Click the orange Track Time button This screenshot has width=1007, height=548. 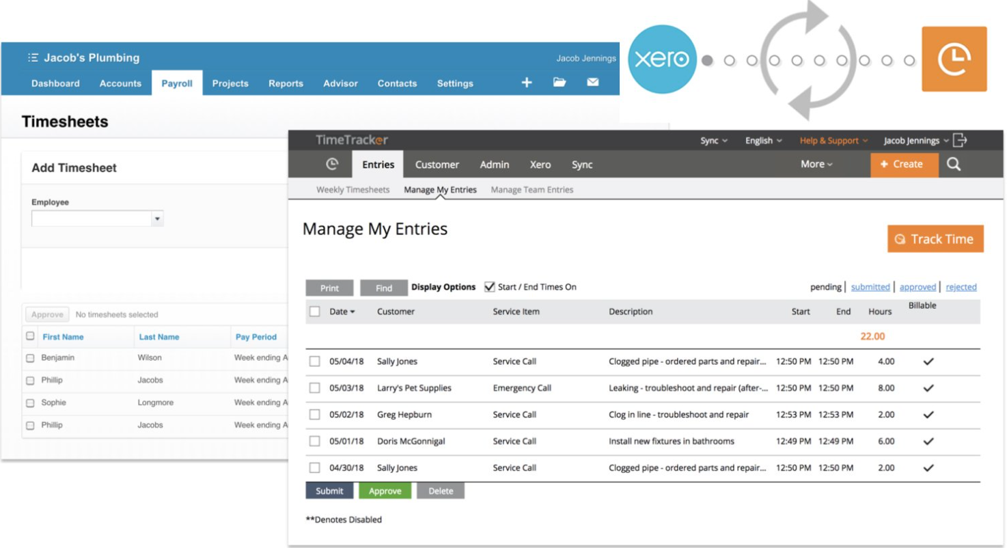(x=935, y=238)
